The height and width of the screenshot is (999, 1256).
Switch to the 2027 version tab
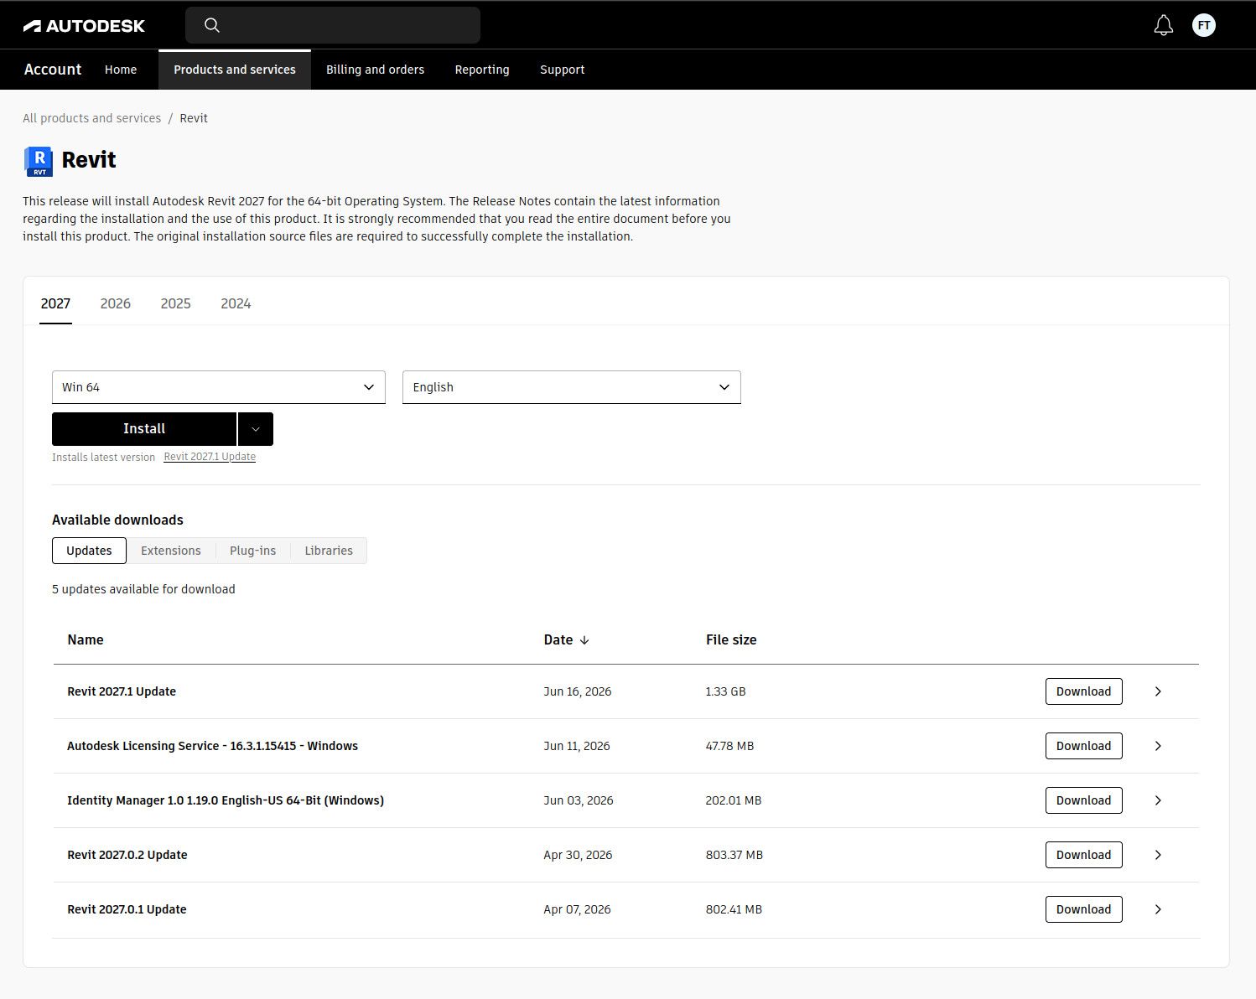point(55,303)
